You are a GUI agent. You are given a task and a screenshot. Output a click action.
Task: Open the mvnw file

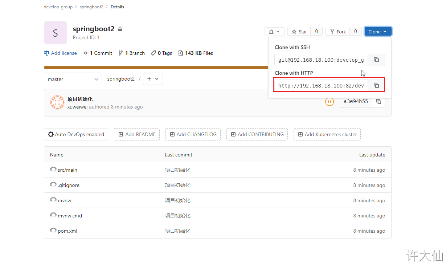pos(65,200)
